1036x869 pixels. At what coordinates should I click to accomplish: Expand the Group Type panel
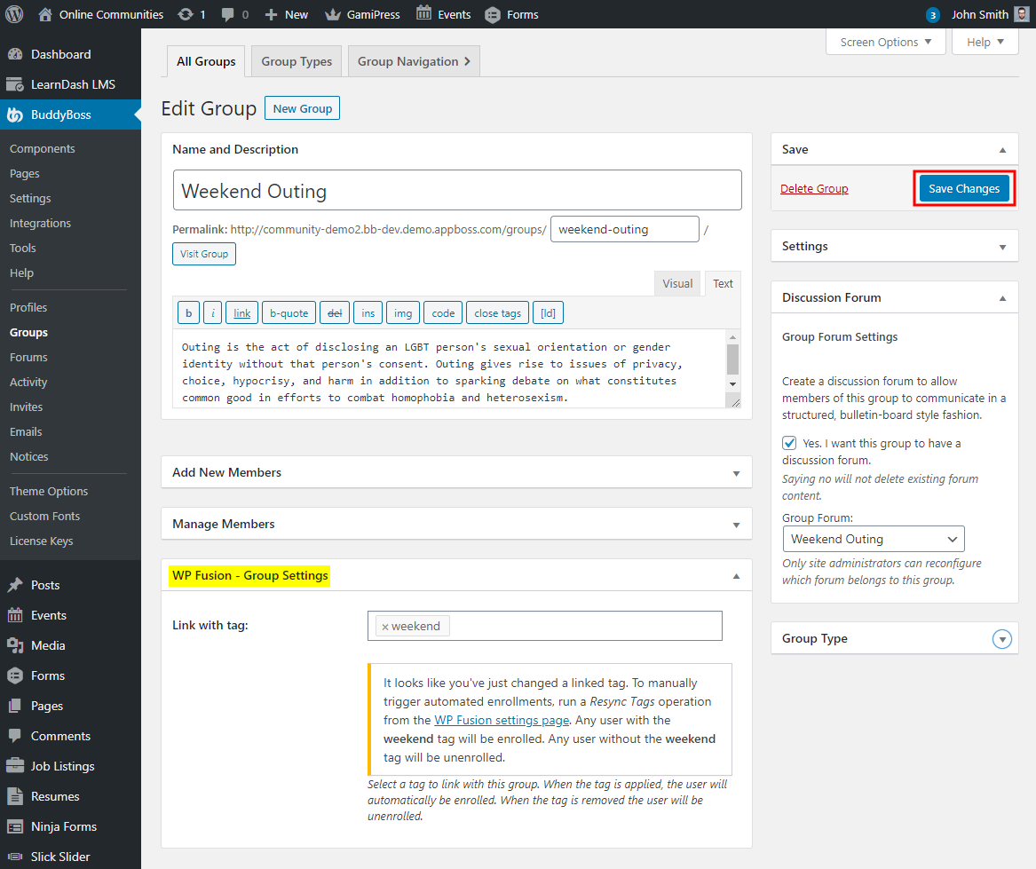click(x=1002, y=638)
